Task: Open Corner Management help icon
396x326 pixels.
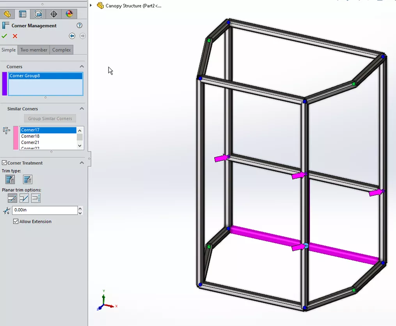Action: [x=80, y=25]
